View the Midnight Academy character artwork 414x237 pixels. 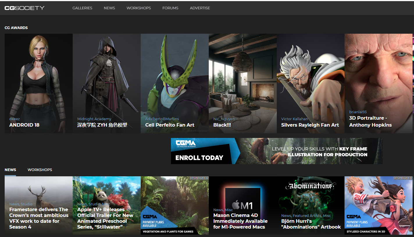point(106,83)
